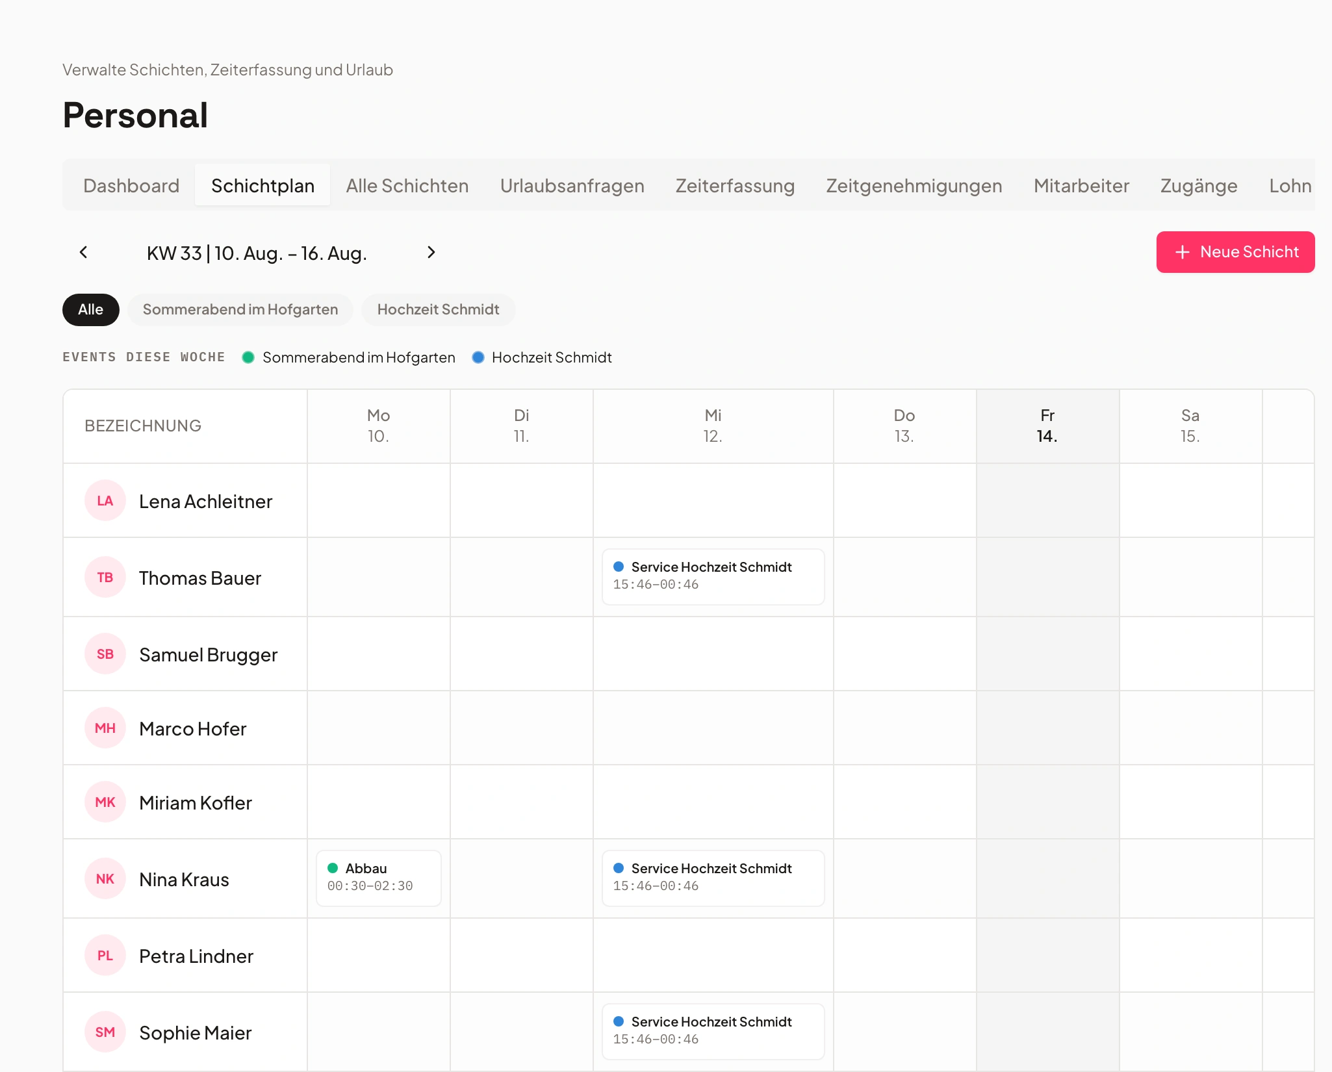Viewport: 1332px width, 1072px height.
Task: Go to next week with right chevron
Action: pyautogui.click(x=431, y=252)
